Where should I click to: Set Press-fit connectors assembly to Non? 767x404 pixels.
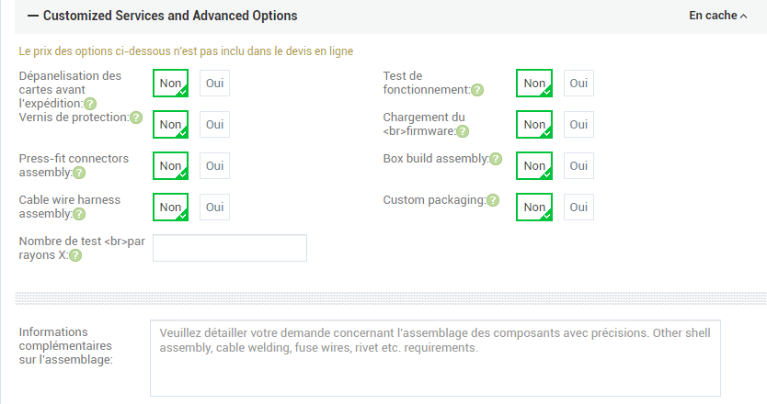171,166
